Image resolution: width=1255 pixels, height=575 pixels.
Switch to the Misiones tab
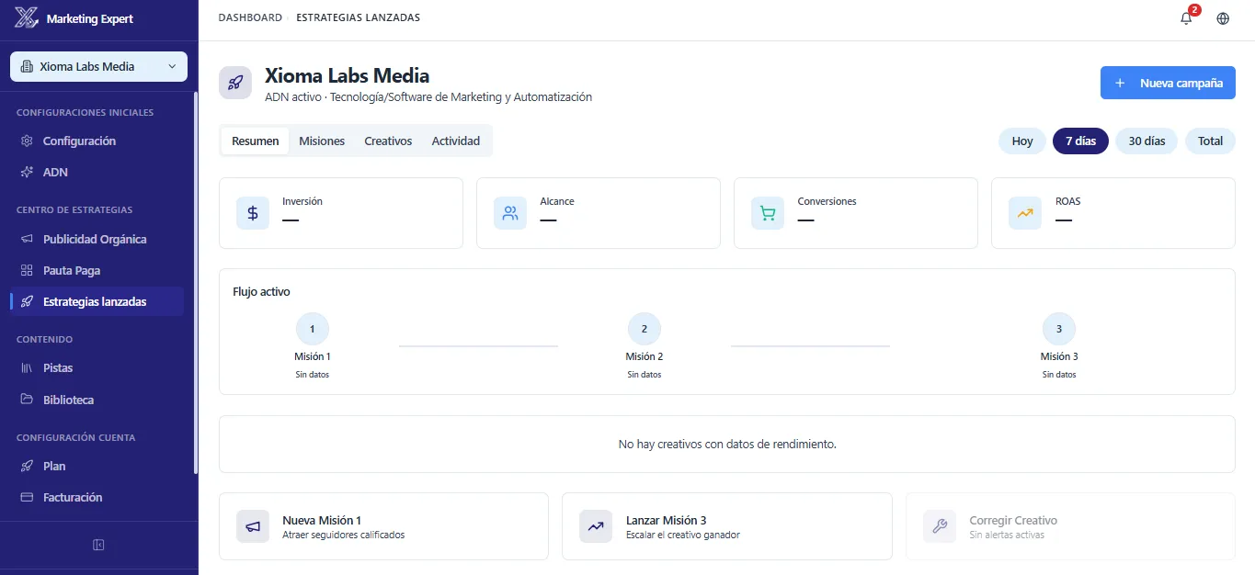click(321, 141)
